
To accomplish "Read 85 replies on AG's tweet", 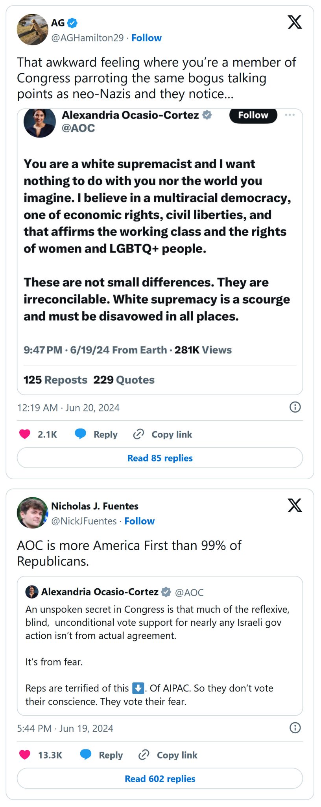I will tap(160, 458).
